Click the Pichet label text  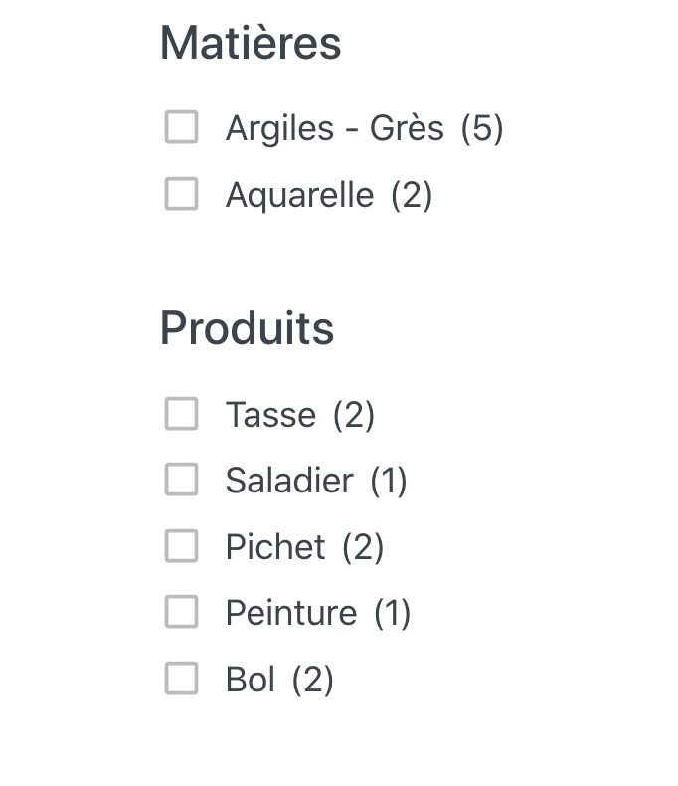pos(275,547)
